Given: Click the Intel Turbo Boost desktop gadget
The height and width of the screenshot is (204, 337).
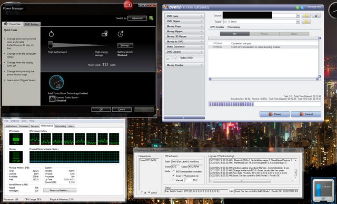Looking at the screenshot, I should [x=323, y=190].
